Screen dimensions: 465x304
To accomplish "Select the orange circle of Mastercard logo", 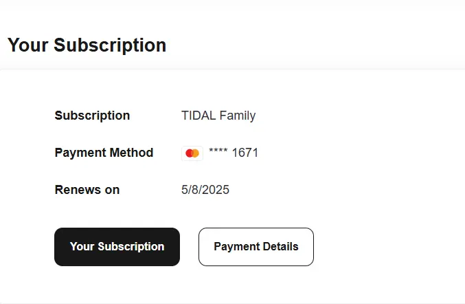I will coord(196,153).
